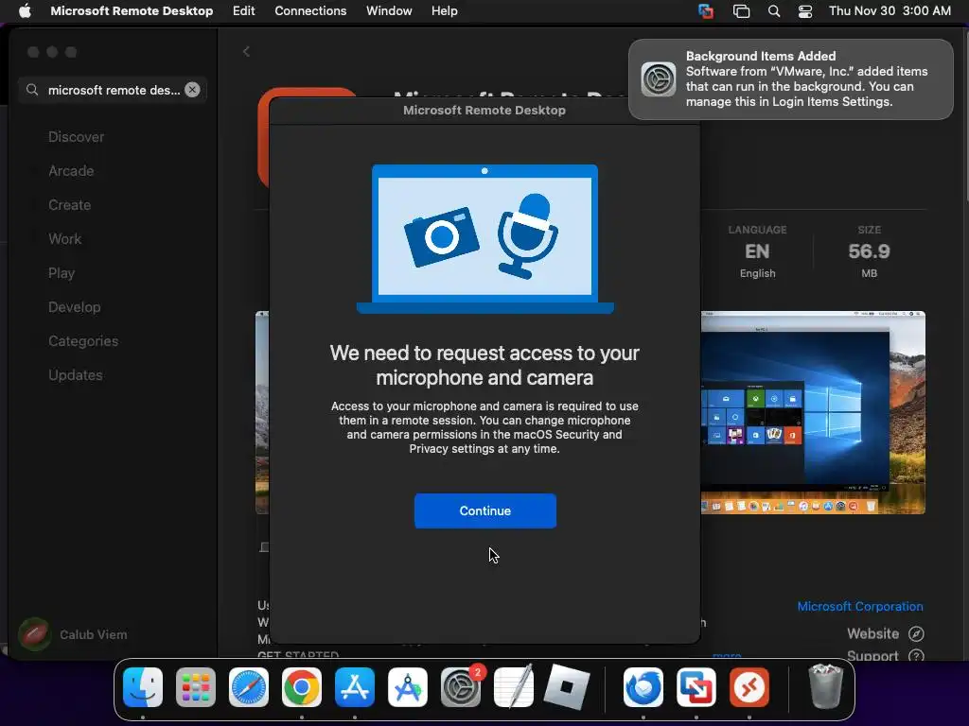Open Launchpad from the Dock
Image resolution: width=969 pixels, height=726 pixels.
[x=196, y=687]
